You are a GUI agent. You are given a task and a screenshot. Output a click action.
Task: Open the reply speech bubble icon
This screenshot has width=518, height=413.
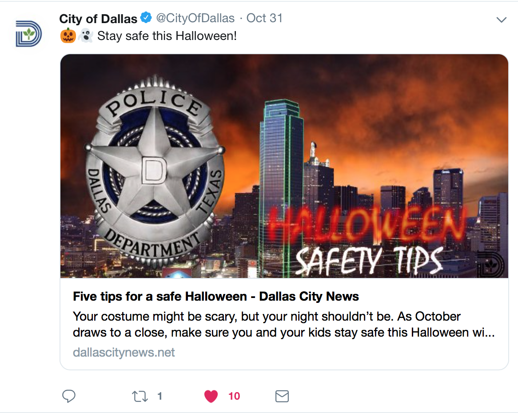point(69,396)
